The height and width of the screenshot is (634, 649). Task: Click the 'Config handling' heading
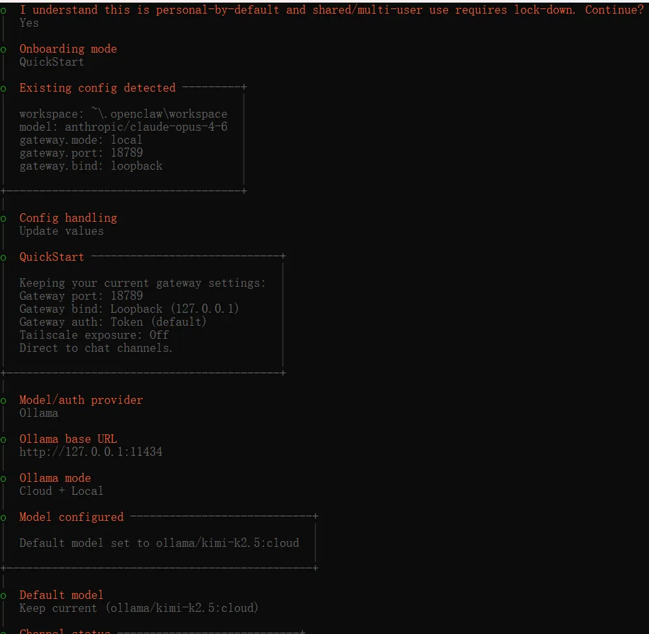(68, 218)
